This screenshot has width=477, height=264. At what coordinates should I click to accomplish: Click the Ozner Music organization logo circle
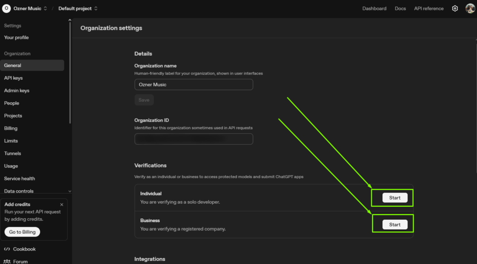pyautogui.click(x=7, y=8)
